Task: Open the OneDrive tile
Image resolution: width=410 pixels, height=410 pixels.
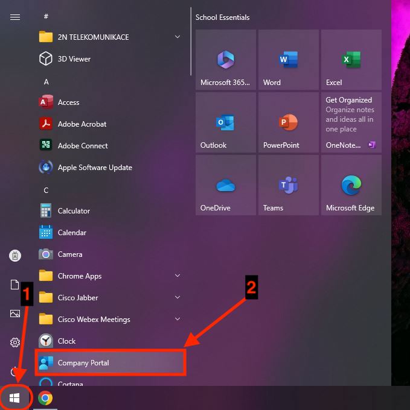Action: point(226,185)
